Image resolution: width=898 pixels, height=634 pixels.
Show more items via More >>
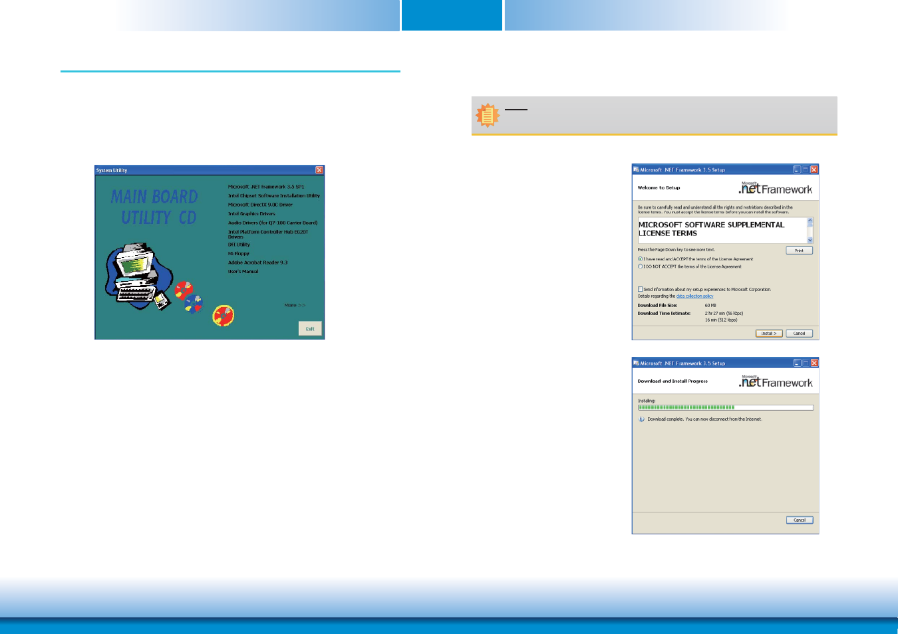point(295,305)
